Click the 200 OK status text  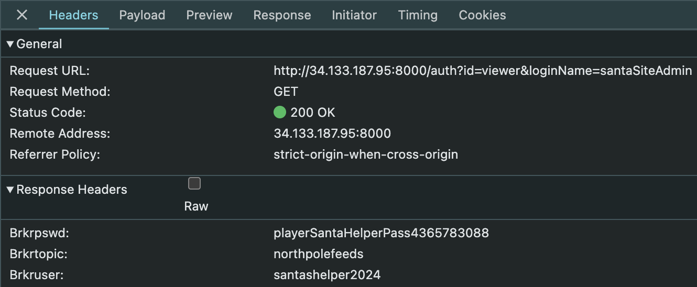click(313, 113)
